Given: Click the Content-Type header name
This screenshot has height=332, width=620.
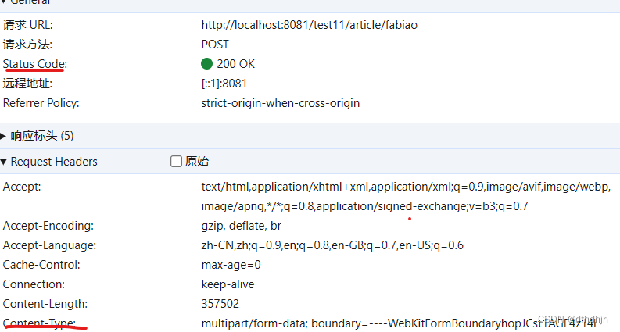Looking at the screenshot, I should click(x=39, y=323).
